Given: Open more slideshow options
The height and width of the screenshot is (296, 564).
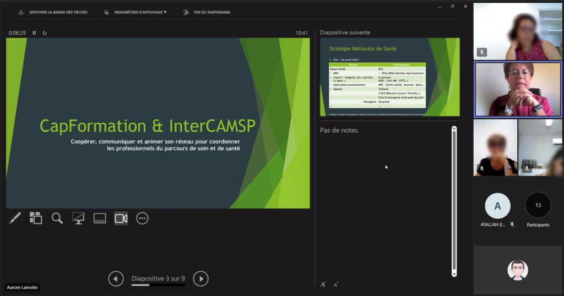Looking at the screenshot, I should pos(142,218).
